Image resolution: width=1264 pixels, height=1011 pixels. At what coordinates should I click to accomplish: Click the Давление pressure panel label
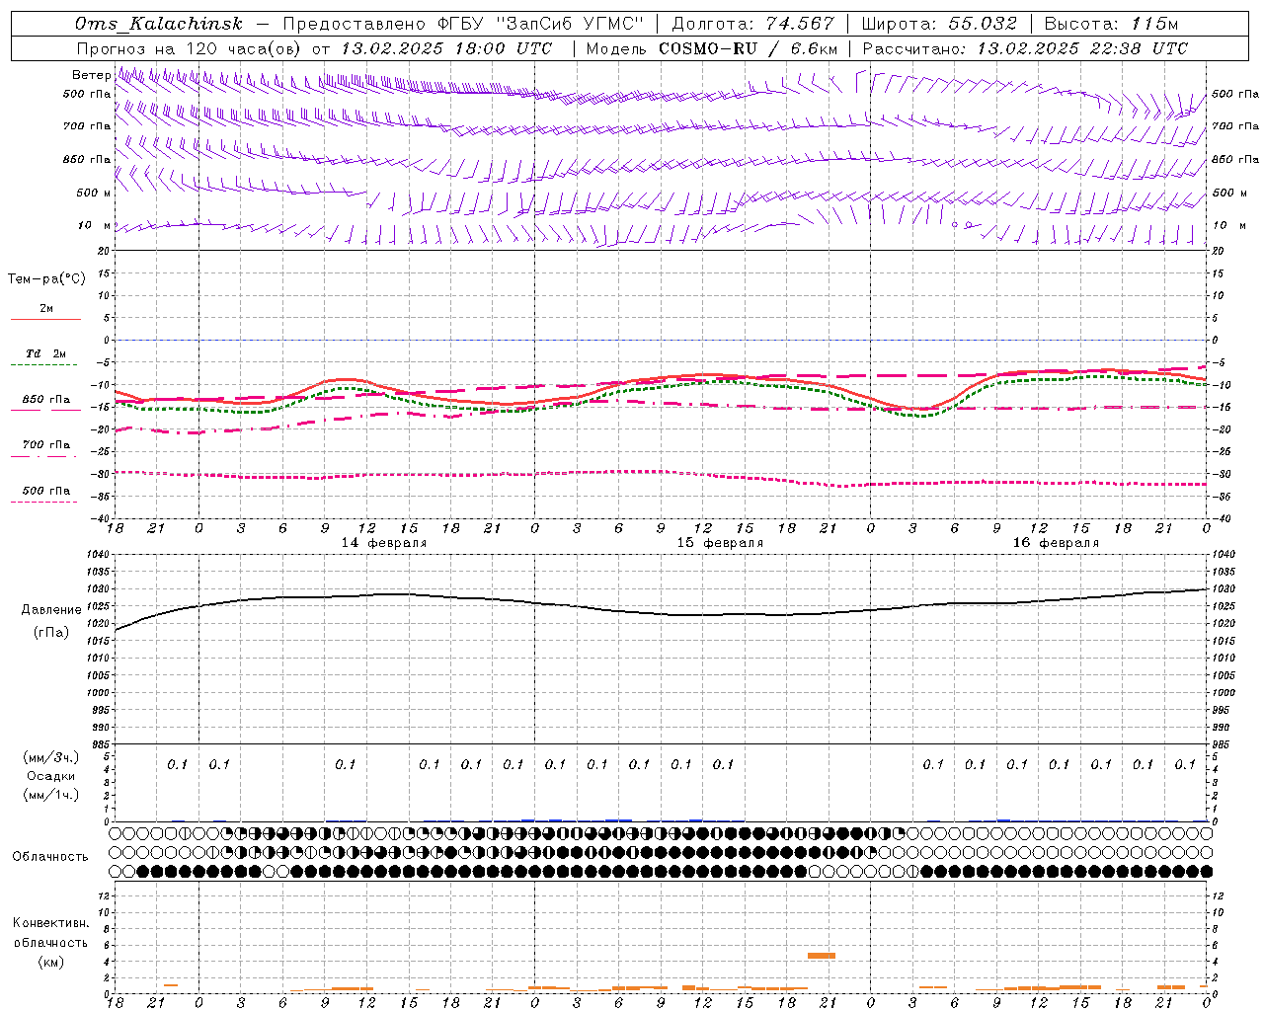[x=51, y=610]
